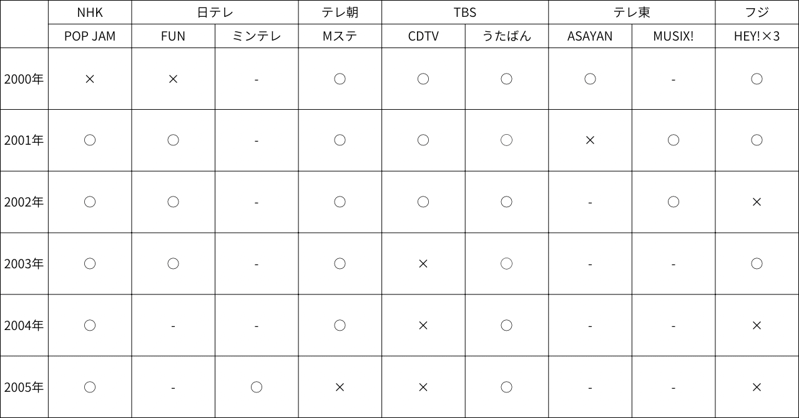This screenshot has height=418, width=799.
Task: Select the 2005年 row label
Action: [24, 387]
